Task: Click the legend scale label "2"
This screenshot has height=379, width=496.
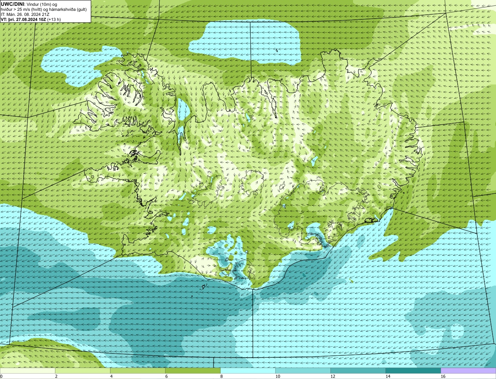Action: tap(56, 376)
